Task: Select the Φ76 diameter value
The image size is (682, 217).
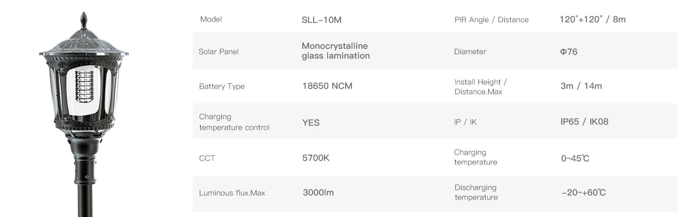Action: (x=569, y=52)
